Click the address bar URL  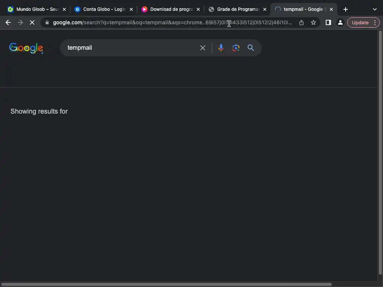172,22
